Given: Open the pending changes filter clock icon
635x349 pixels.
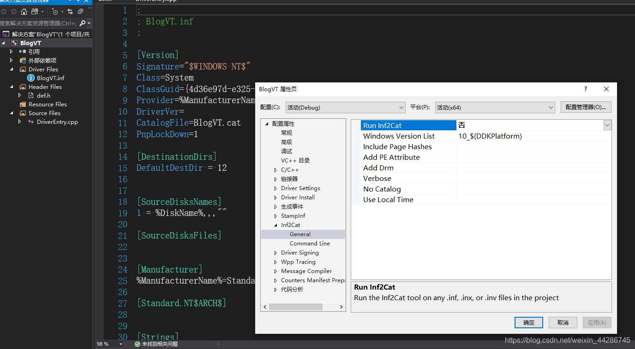Looking at the screenshot, I should click(55, 12).
